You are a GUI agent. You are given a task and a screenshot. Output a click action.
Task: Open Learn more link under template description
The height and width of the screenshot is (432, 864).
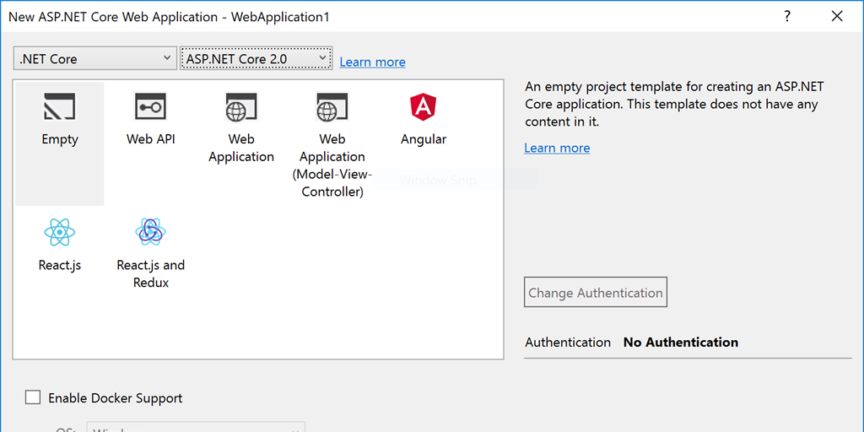click(557, 148)
